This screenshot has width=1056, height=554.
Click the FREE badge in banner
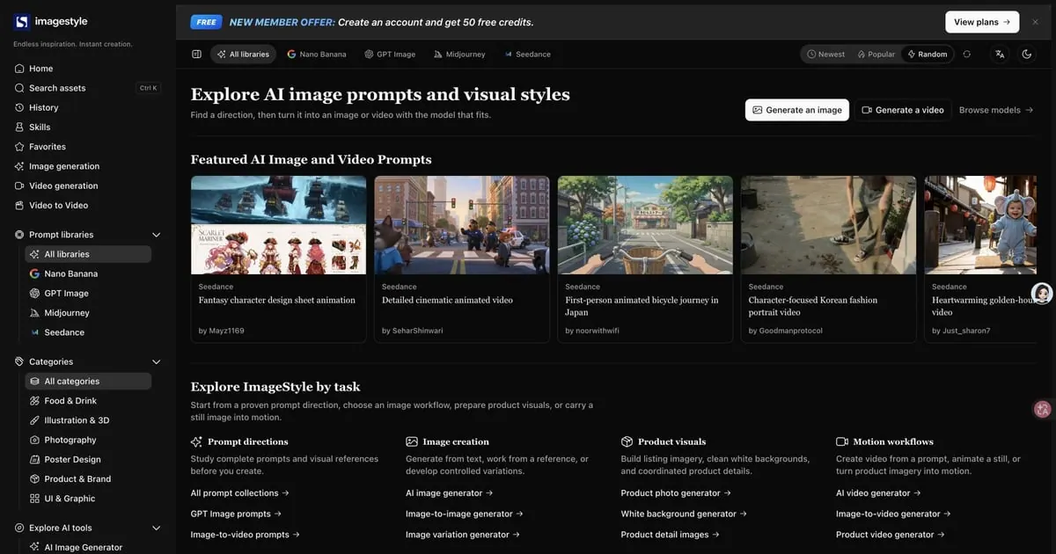tap(206, 22)
